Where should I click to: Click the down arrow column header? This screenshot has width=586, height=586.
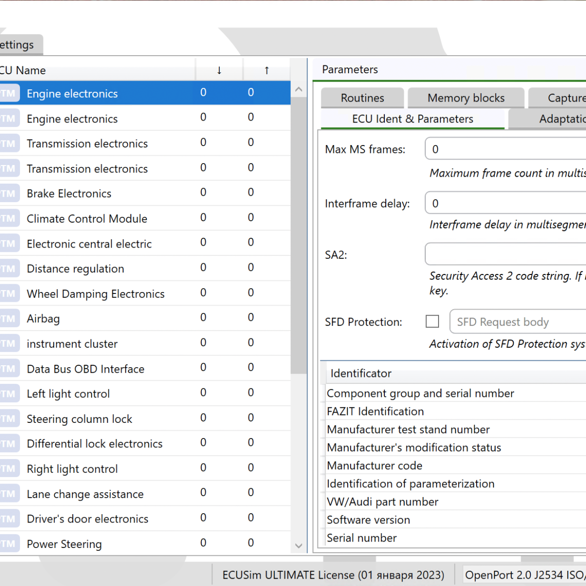[x=219, y=70]
